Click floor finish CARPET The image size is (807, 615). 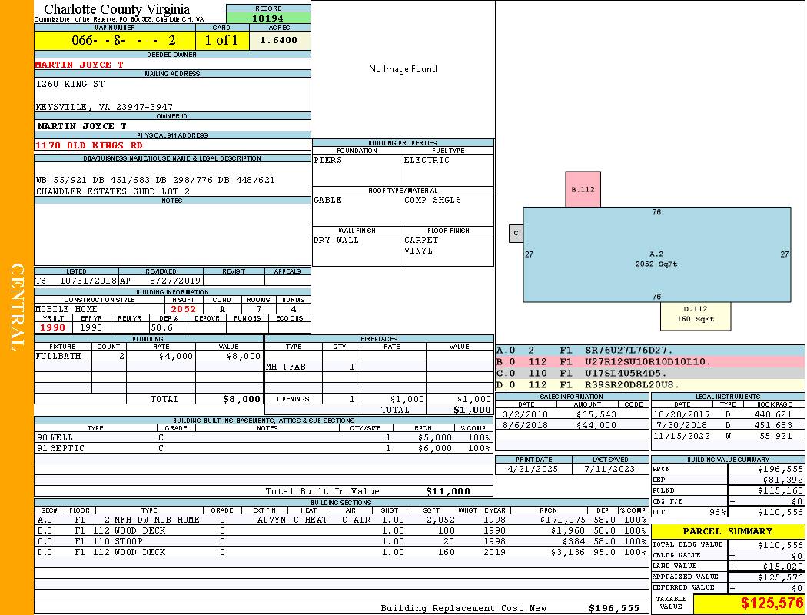(421, 241)
